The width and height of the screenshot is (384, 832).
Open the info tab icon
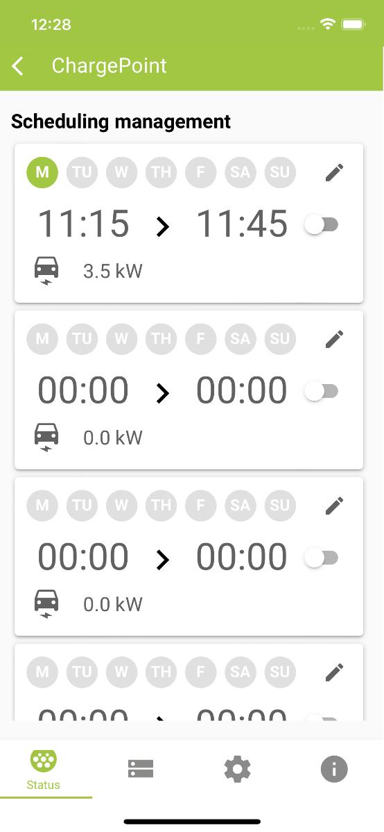(333, 768)
